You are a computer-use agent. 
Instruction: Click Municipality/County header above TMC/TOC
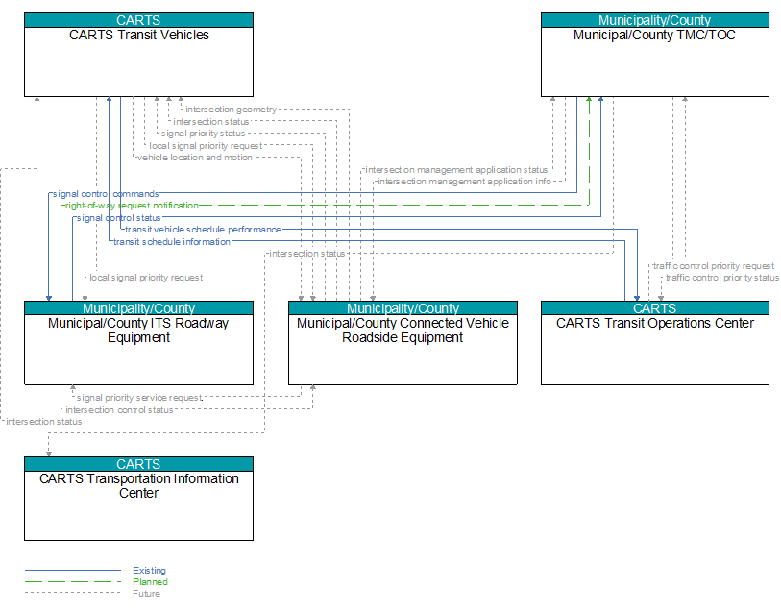pos(654,20)
